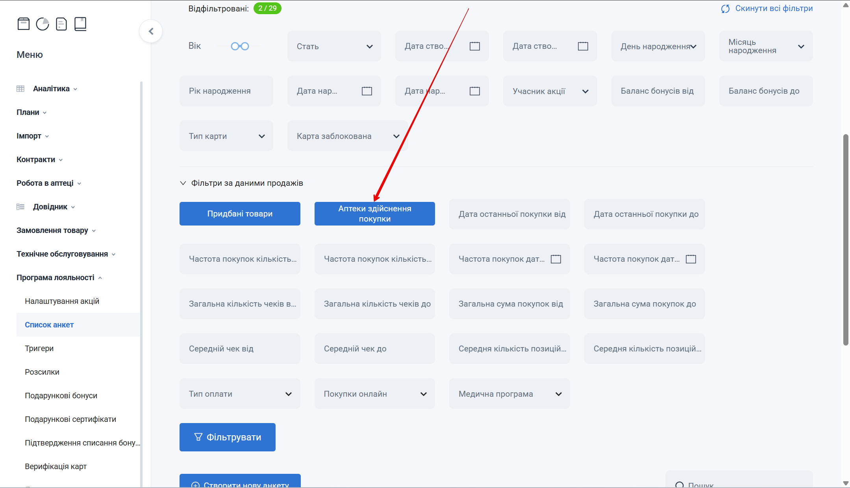Click the archive box icon above Меню
Screen dimensions: 850x488
tap(24, 24)
